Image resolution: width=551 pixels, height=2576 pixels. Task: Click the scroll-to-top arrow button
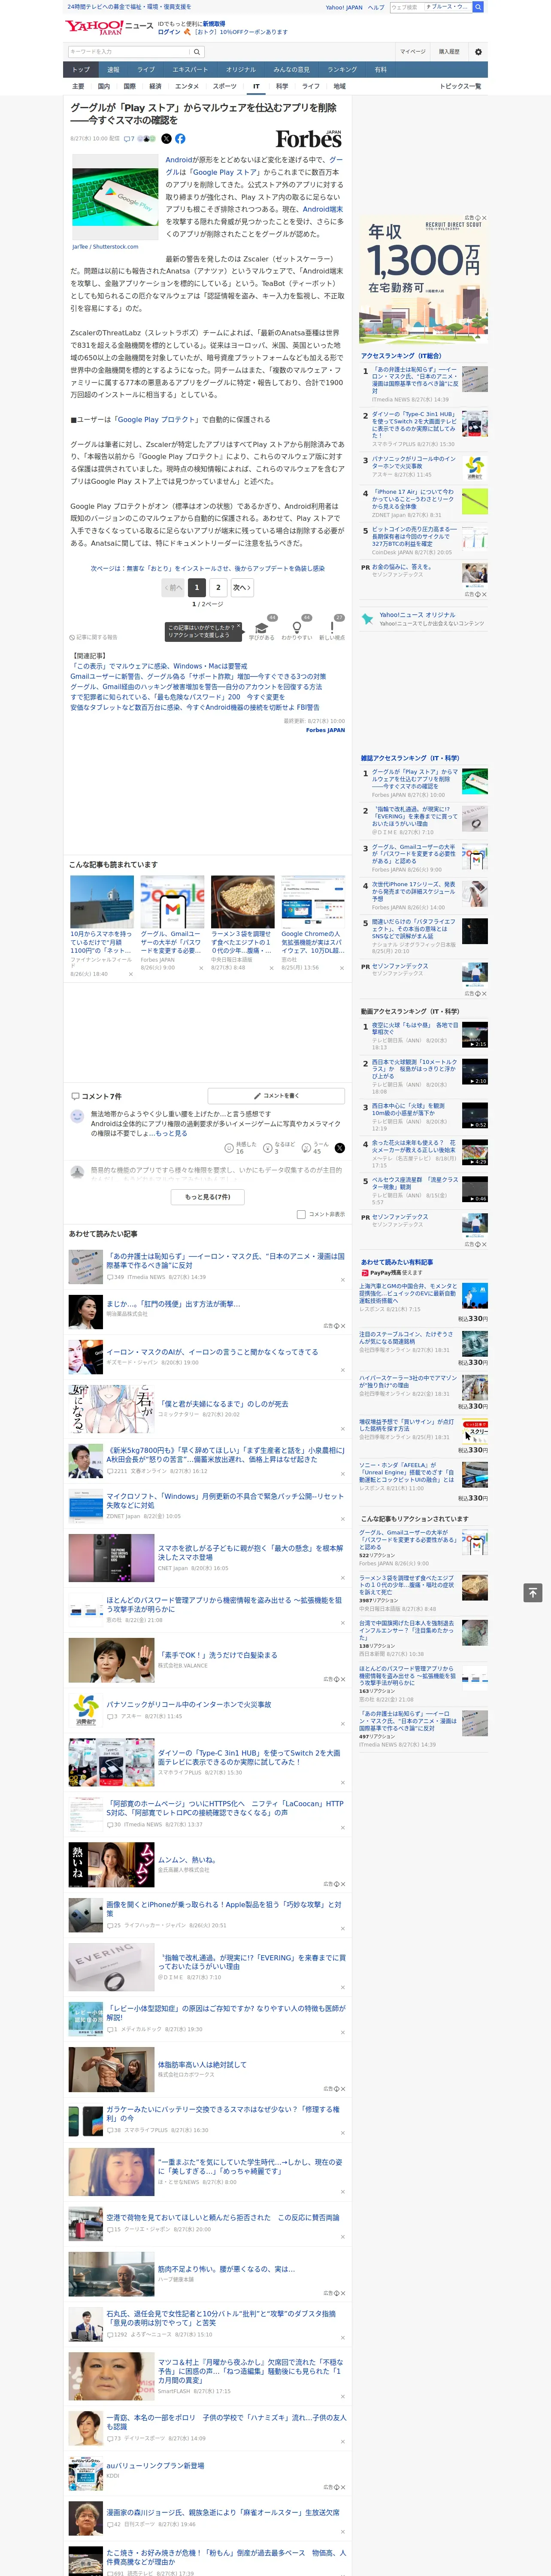(533, 1592)
